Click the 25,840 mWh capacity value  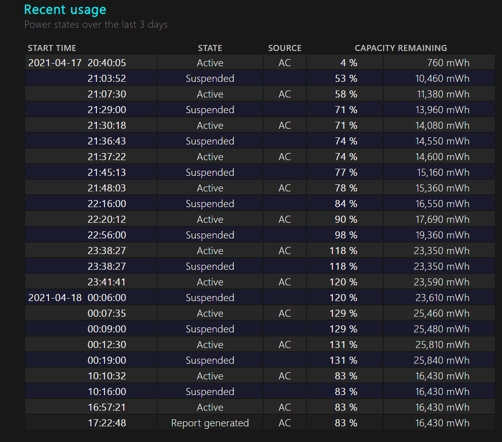pyautogui.click(x=442, y=360)
